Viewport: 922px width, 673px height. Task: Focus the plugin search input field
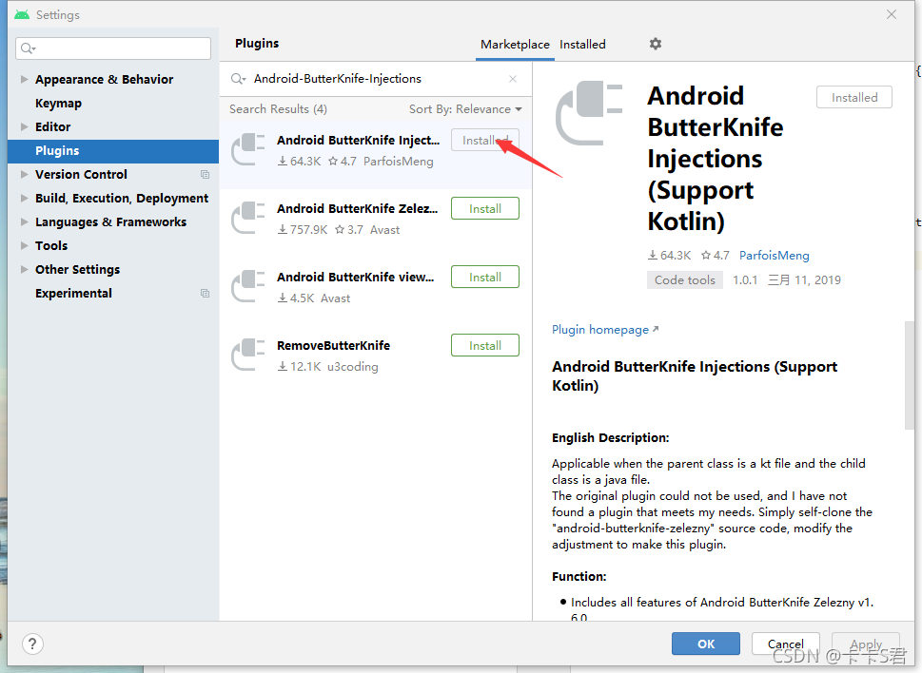tap(377, 79)
